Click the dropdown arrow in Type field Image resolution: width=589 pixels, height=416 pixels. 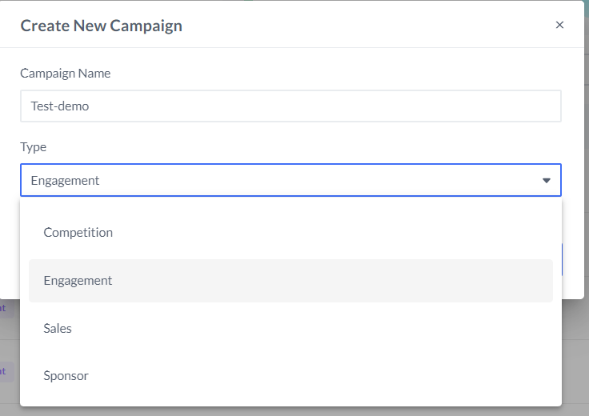click(x=547, y=181)
